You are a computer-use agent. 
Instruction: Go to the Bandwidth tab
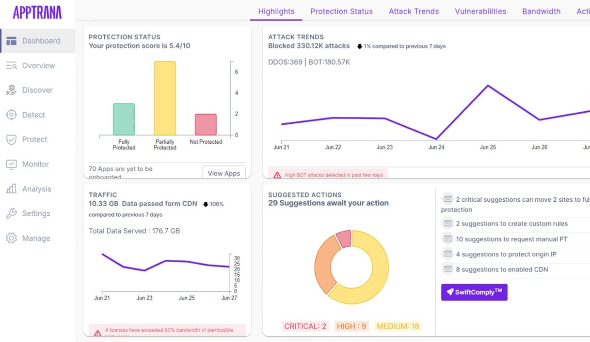tap(542, 11)
